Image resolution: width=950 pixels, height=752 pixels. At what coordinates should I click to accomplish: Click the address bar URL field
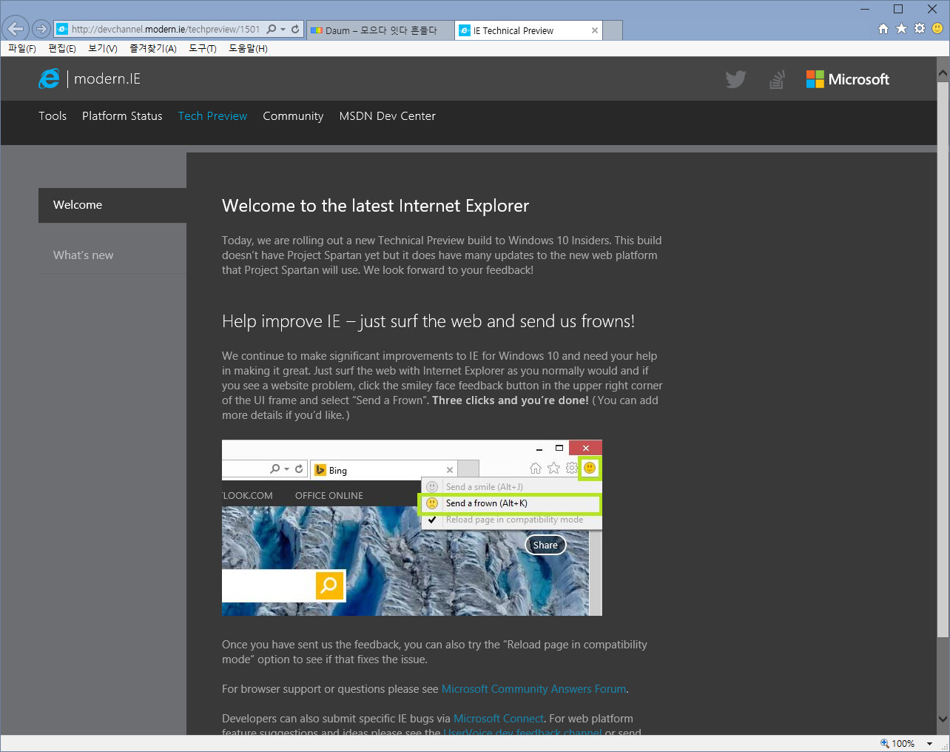(166, 29)
